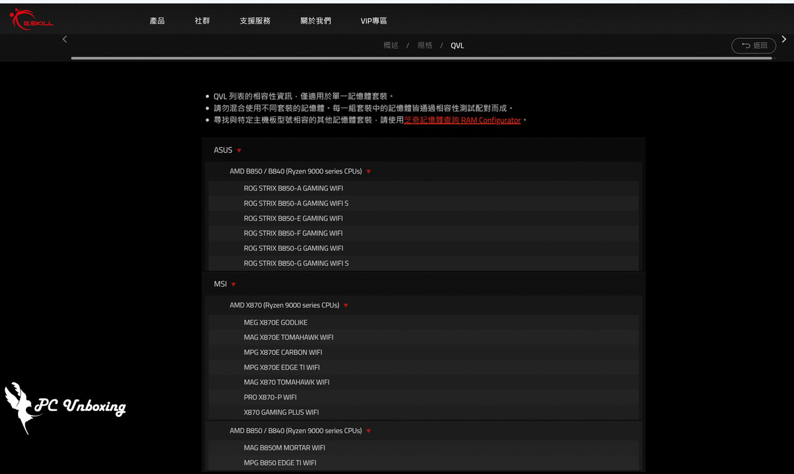Select ROG STRIX B850-F GAMING WIFI row

(x=424, y=233)
